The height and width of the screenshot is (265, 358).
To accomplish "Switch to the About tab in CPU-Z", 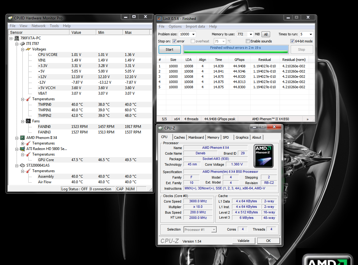I will (257, 137).
